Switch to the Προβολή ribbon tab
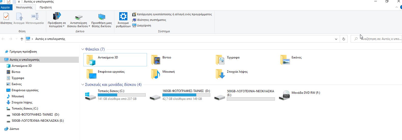 click(x=46, y=7)
